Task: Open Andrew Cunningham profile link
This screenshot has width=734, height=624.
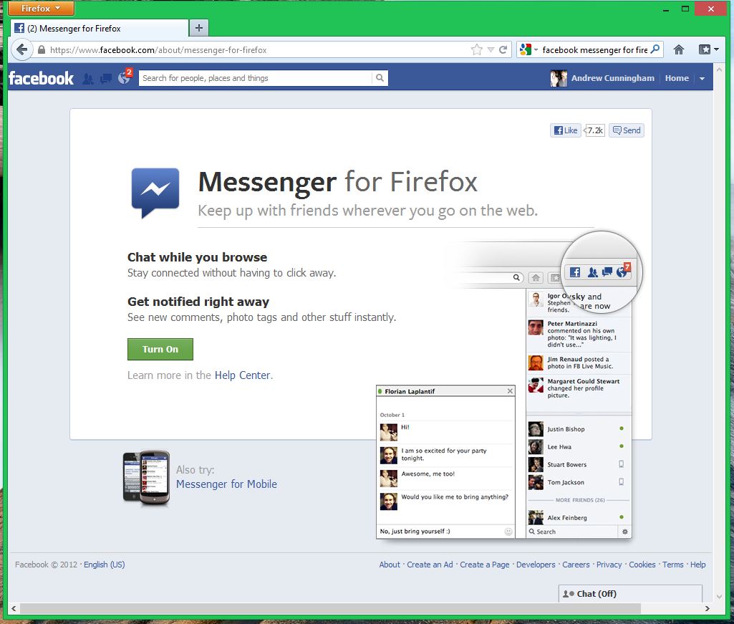Action: [x=613, y=78]
